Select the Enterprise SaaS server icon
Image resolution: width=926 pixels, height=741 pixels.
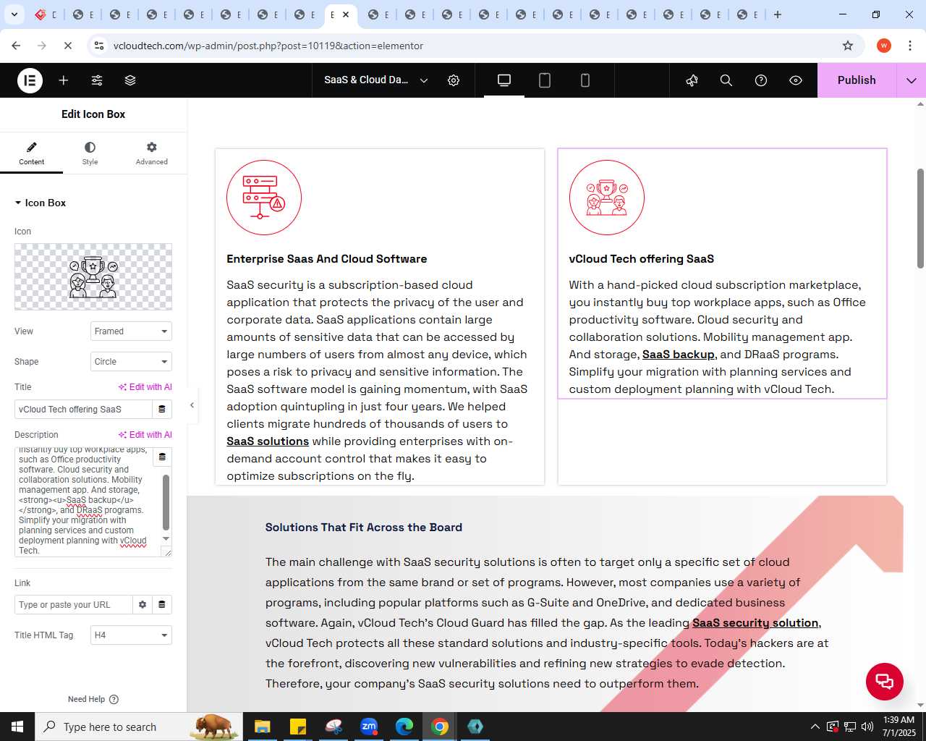(264, 198)
